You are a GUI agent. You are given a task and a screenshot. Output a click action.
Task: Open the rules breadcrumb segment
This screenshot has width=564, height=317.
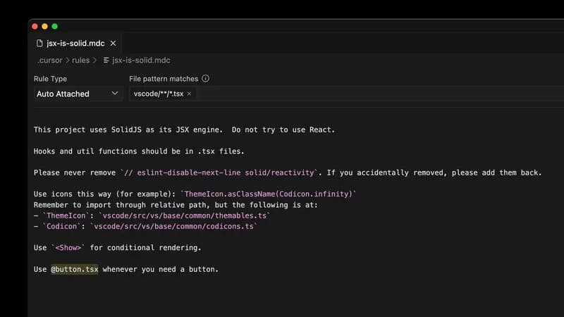coord(80,61)
